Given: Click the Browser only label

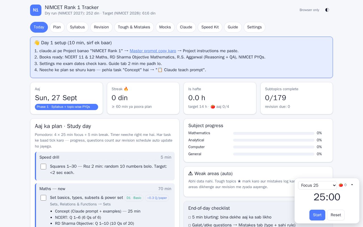Looking at the screenshot, I should tap(309, 10).
